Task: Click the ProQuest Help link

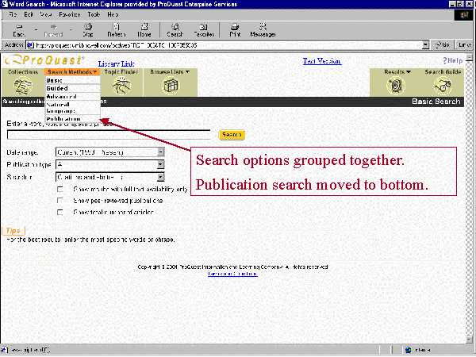Action: pos(453,60)
